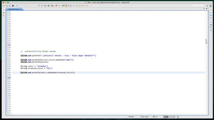Click the Save All toolbar icon

(10, 6)
